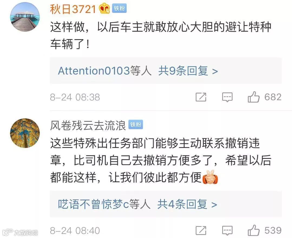Tap the crown VIP badge beside 秋日3721
292x238 pixels.
104,8
